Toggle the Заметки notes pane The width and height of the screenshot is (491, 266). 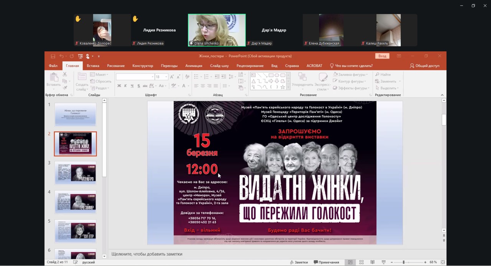(299, 262)
